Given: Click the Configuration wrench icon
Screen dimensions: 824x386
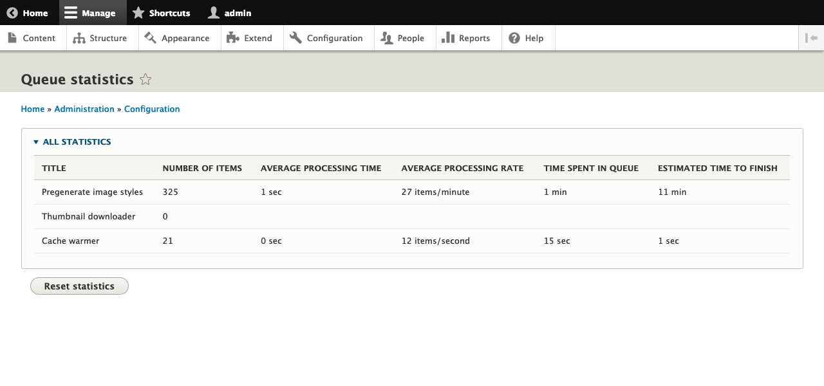Looking at the screenshot, I should pyautogui.click(x=295, y=37).
